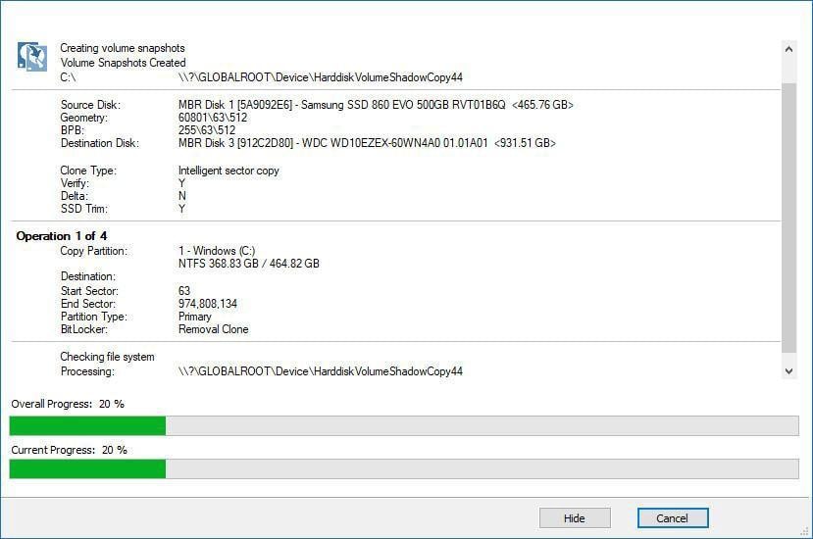The image size is (813, 539).
Task: Click the 'Operation 1 of 4' heading
Action: point(61,236)
